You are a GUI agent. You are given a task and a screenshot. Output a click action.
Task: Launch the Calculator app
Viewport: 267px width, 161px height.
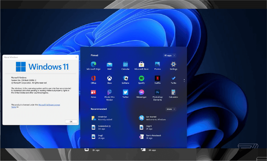173,94
